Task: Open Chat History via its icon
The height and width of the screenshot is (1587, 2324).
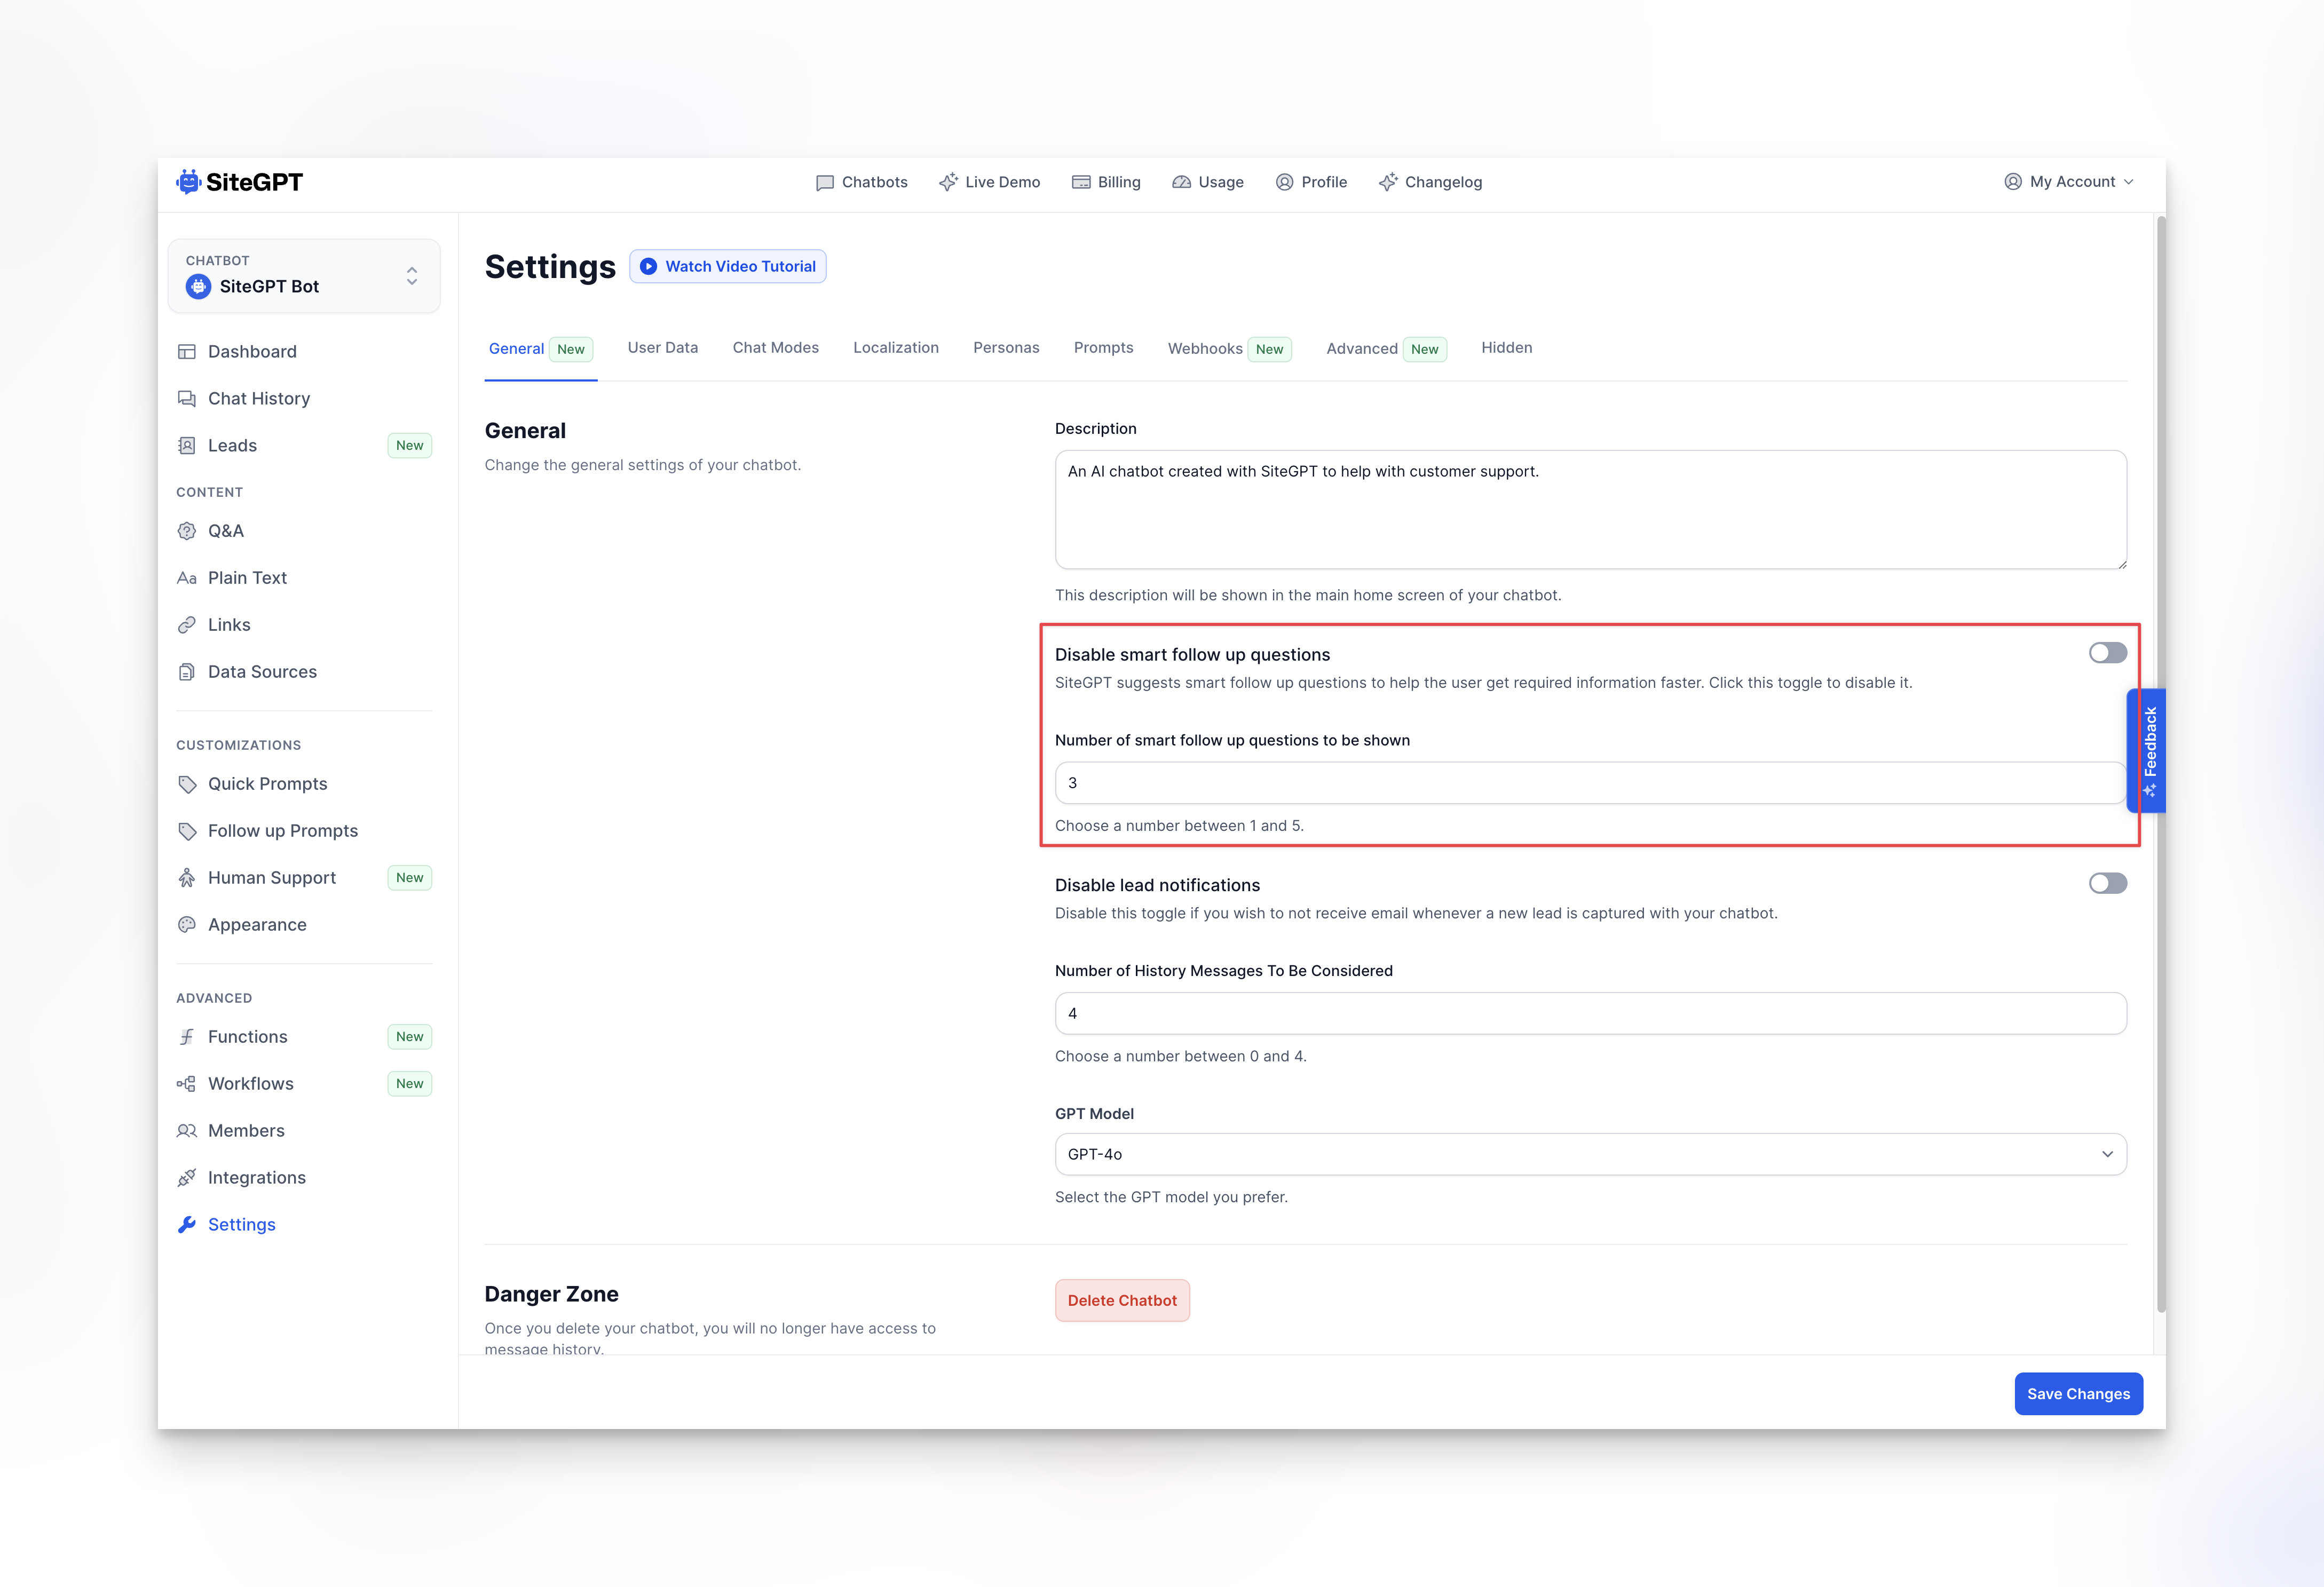Action: (186, 398)
